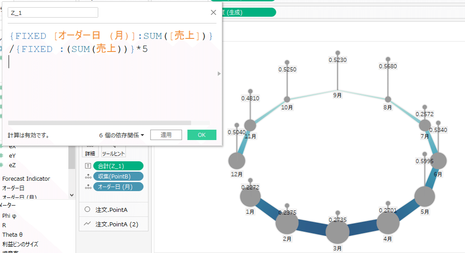Screen dimensions: 465x253
Task: Click the 0.2735 value label above 3月
Action: 337,220
